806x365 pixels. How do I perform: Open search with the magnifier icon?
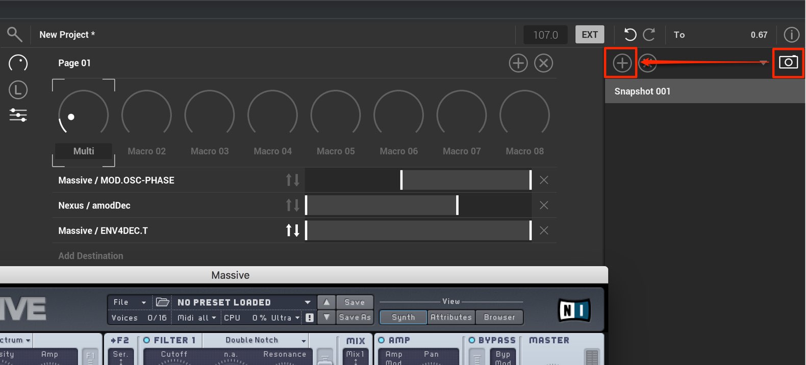click(x=14, y=34)
